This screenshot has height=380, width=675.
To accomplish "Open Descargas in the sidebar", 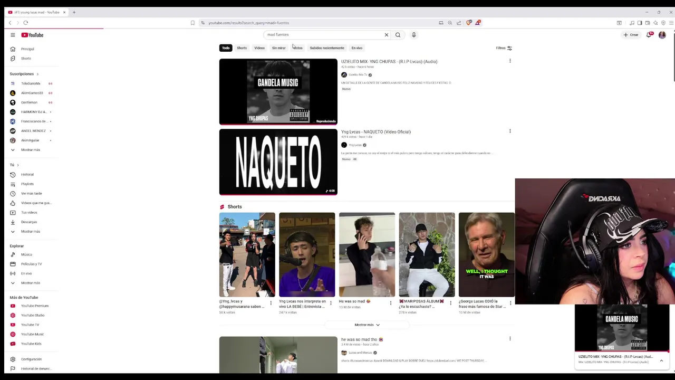I will [x=29, y=222].
